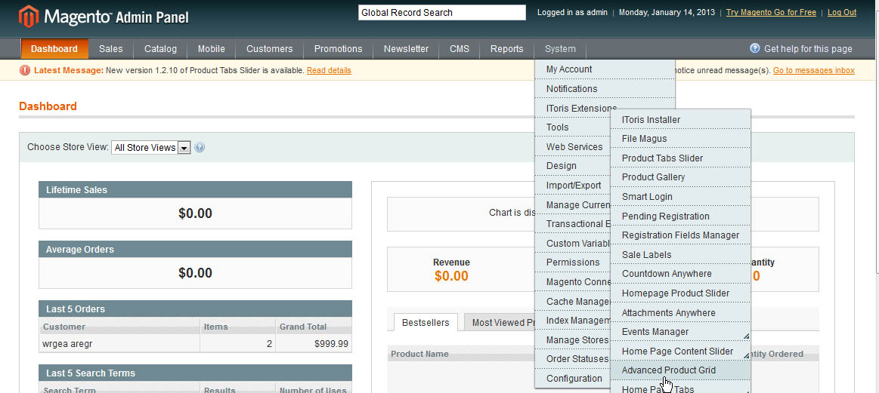Open Homepage Product Slider submenu item
879x393 pixels.
click(680, 293)
